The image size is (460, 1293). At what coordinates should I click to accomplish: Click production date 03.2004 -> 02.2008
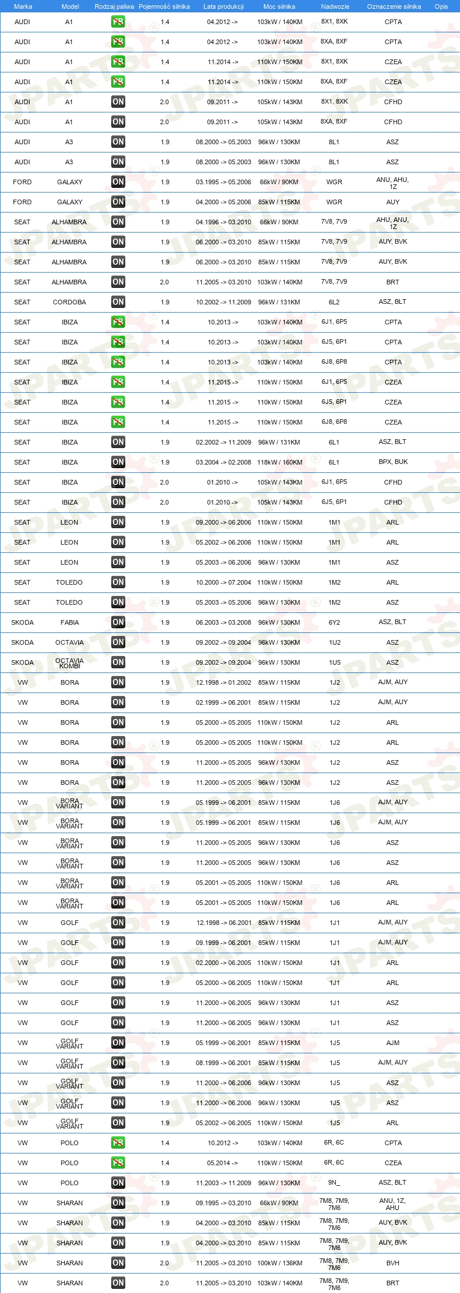pyautogui.click(x=224, y=462)
